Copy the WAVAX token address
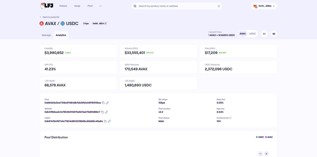The width and height of the screenshot is (317, 157). [102, 112]
